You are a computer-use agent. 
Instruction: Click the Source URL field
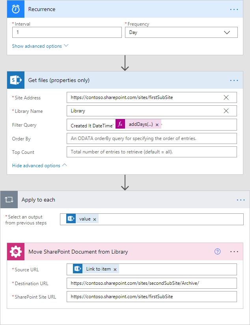152,269
